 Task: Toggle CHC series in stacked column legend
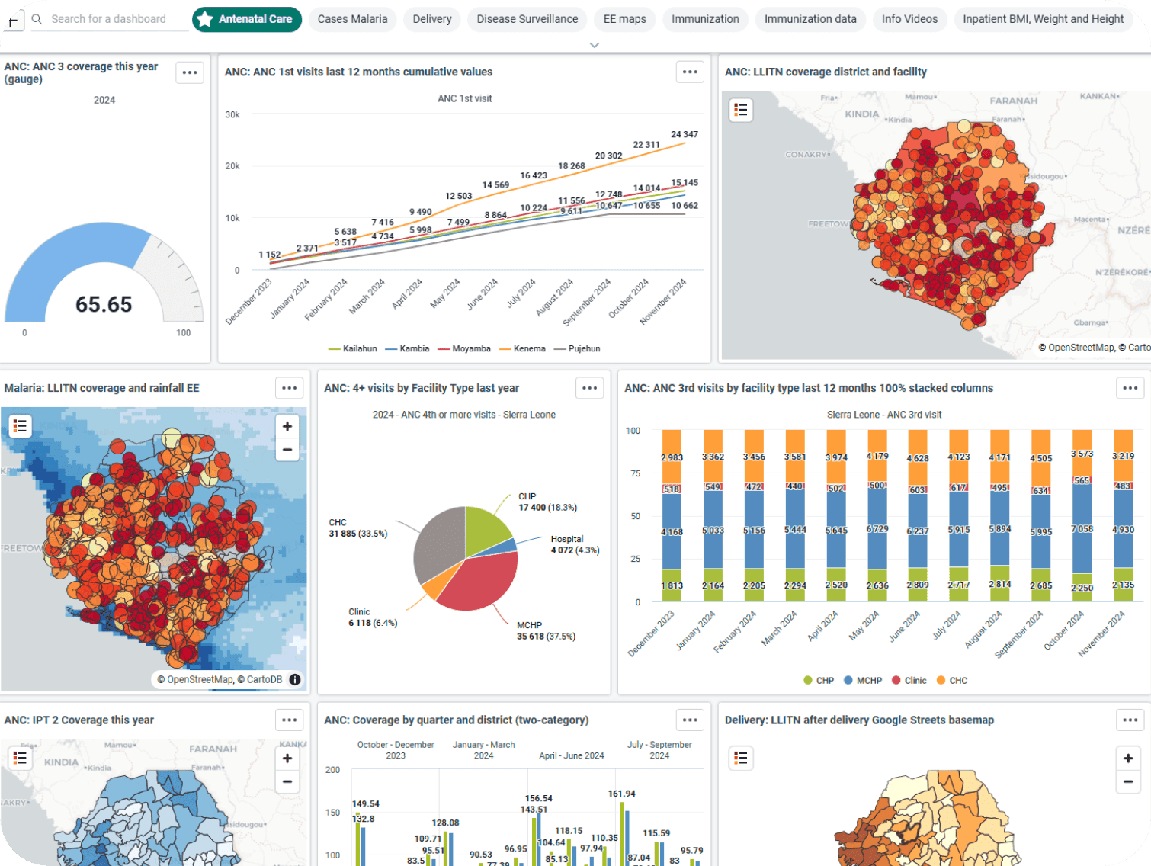pyautogui.click(x=951, y=680)
